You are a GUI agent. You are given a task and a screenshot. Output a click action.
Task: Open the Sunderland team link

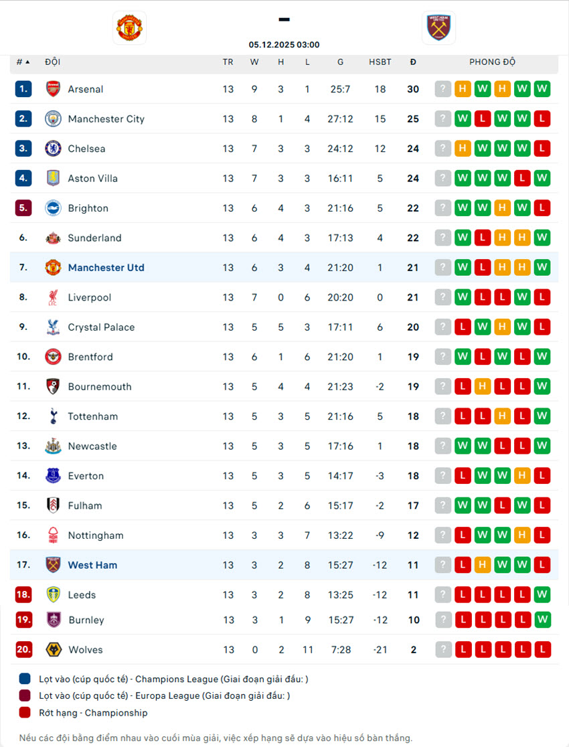click(94, 238)
